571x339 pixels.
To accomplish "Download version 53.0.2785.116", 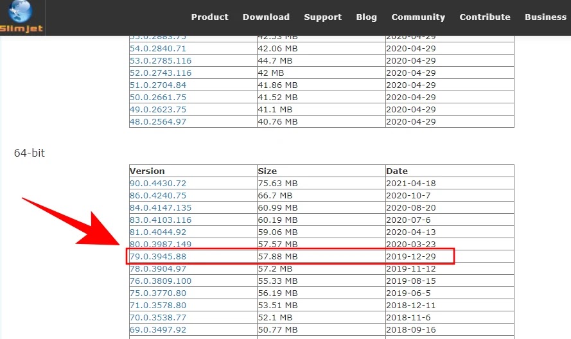I will click(x=161, y=61).
